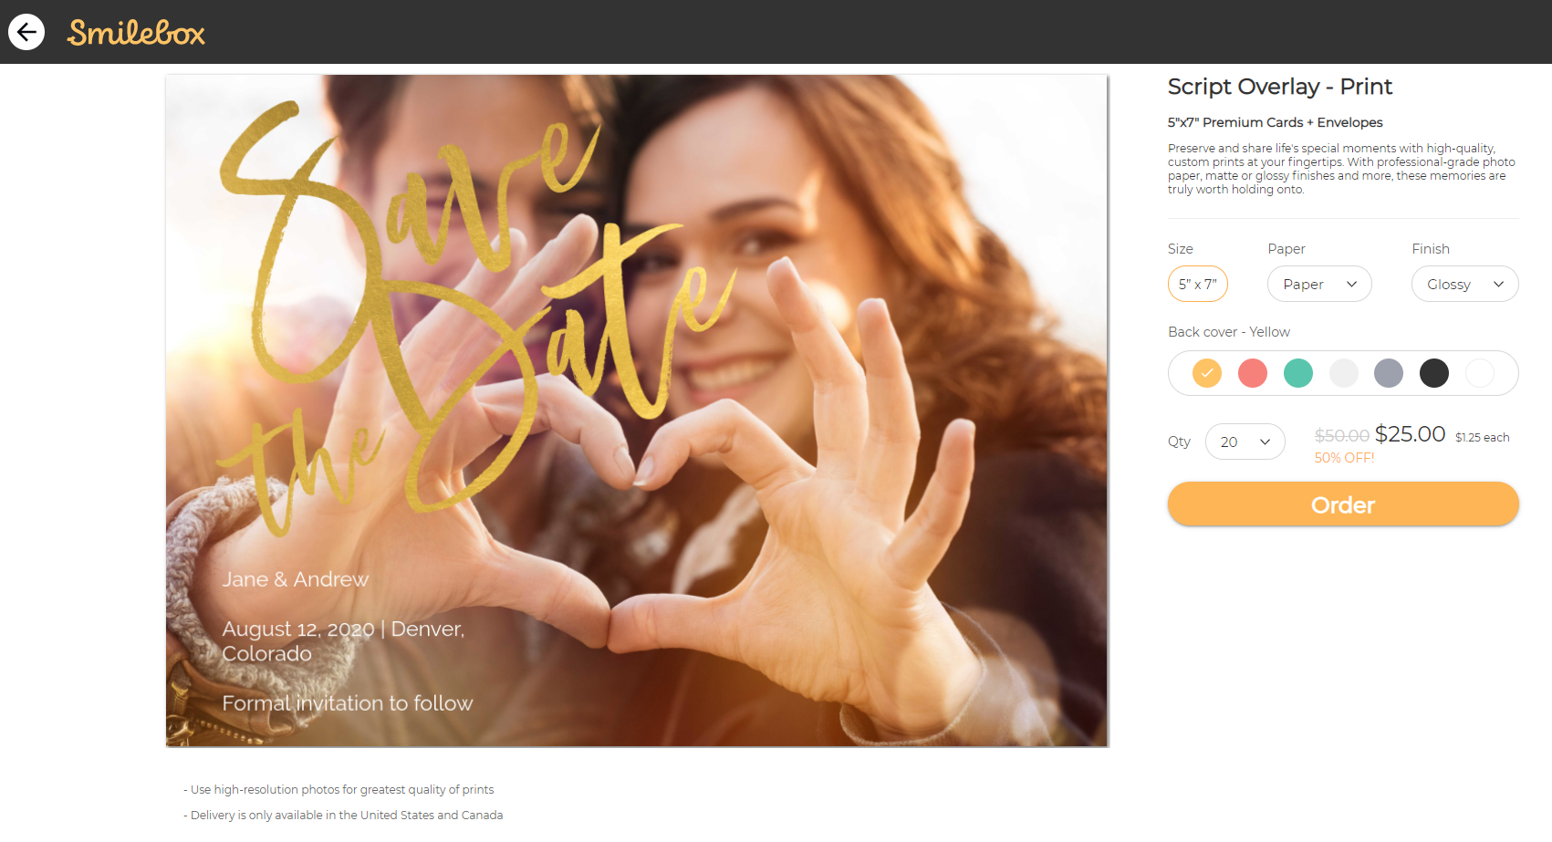The image size is (1552, 842).
Task: Open the Smilebox logo home link
Action: coord(136,33)
